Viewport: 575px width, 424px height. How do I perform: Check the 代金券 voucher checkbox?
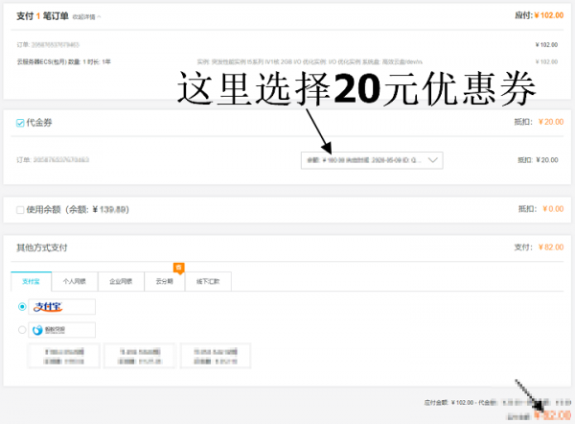pyautogui.click(x=20, y=123)
